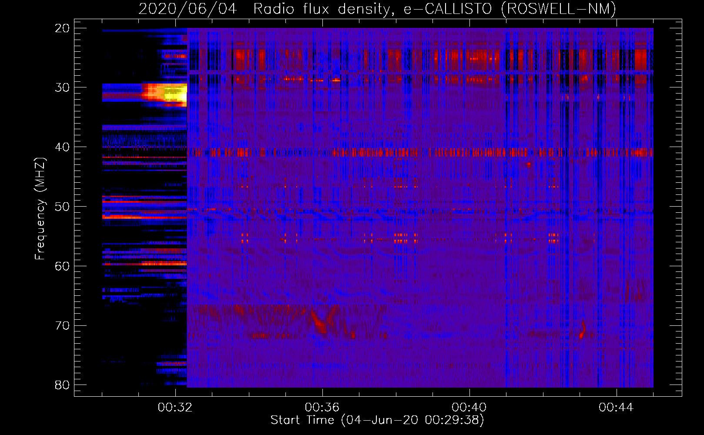Click the 50 MHz frequency tick label
Image resolution: width=704 pixels, height=435 pixels.
tap(62, 207)
